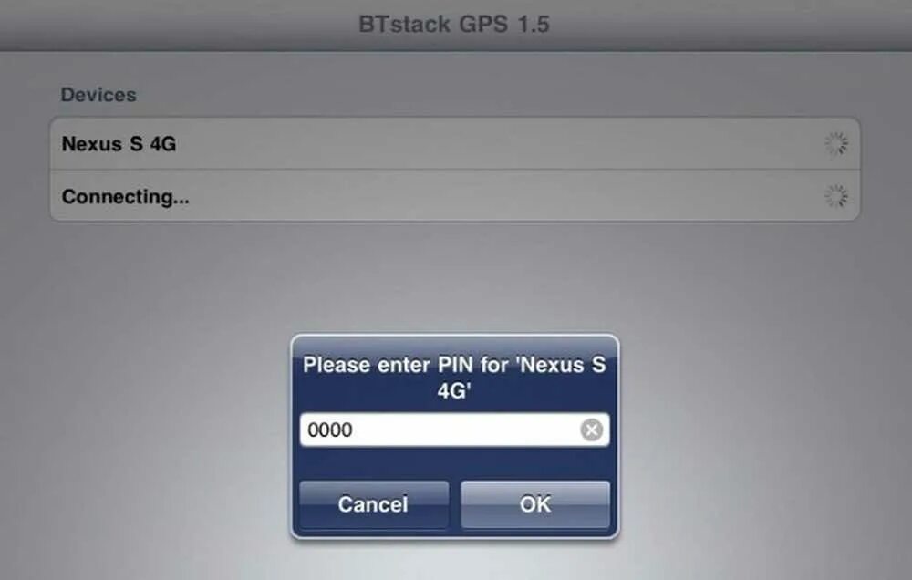Focus the PIN text field
912x580 pixels.
pyautogui.click(x=454, y=430)
